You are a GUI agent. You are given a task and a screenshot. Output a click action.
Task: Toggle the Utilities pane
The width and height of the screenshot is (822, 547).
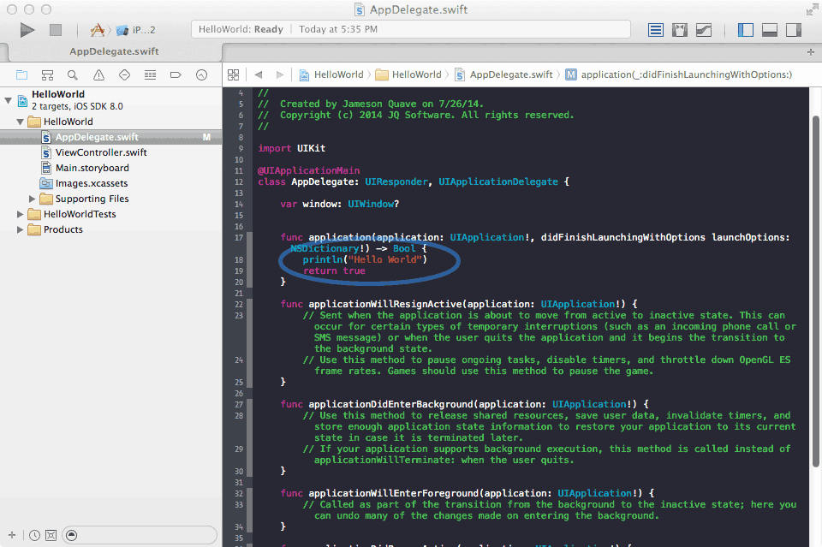click(x=794, y=30)
